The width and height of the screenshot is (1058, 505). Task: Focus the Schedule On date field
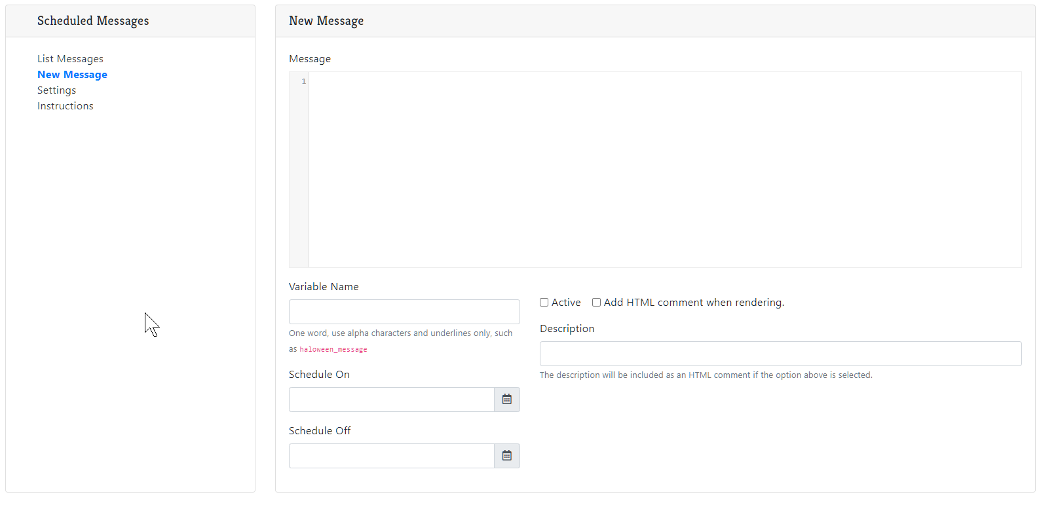click(x=391, y=400)
